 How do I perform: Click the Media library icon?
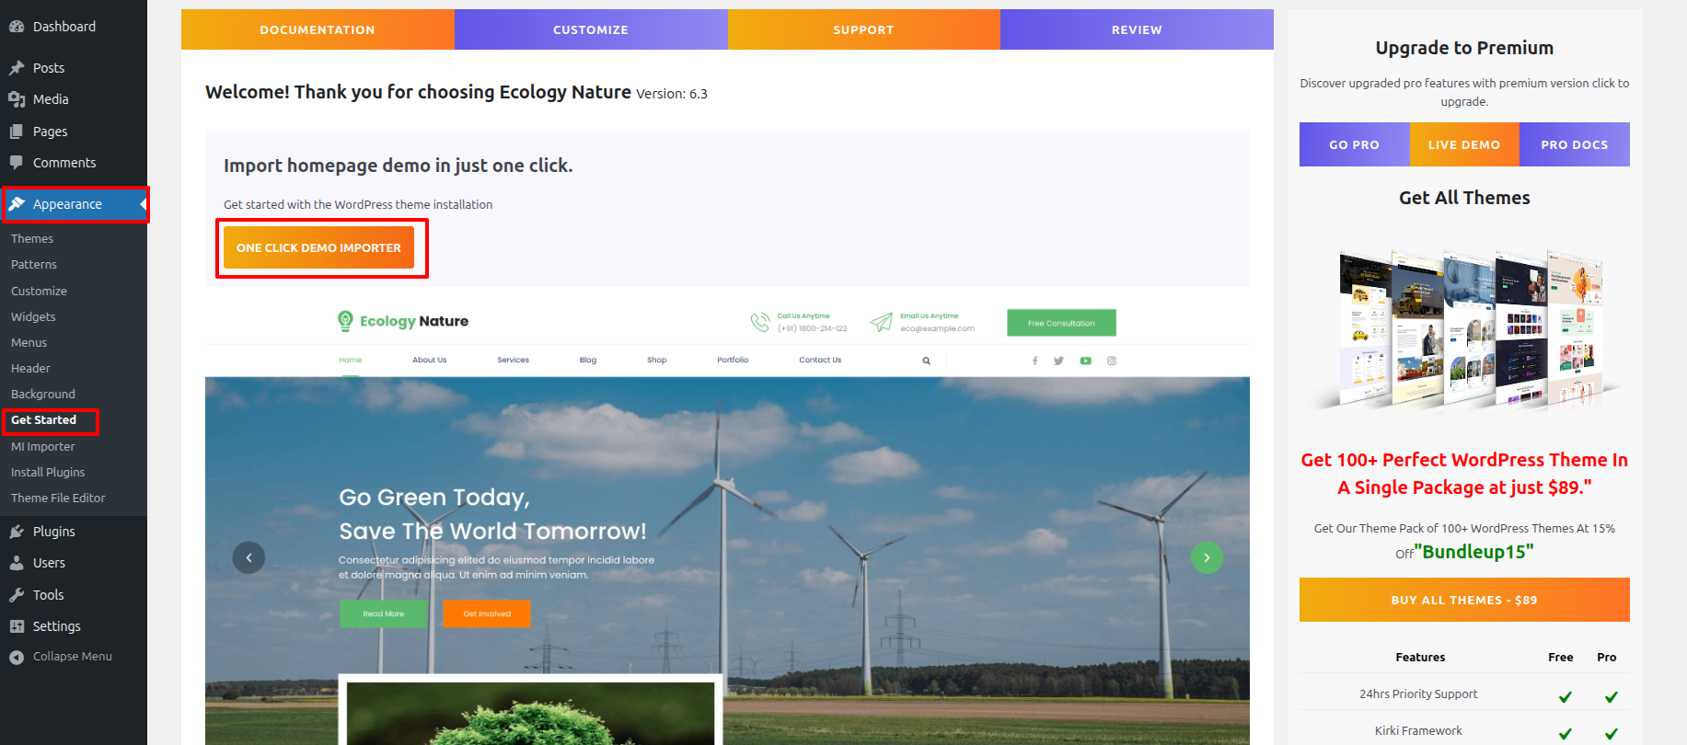coord(17,99)
